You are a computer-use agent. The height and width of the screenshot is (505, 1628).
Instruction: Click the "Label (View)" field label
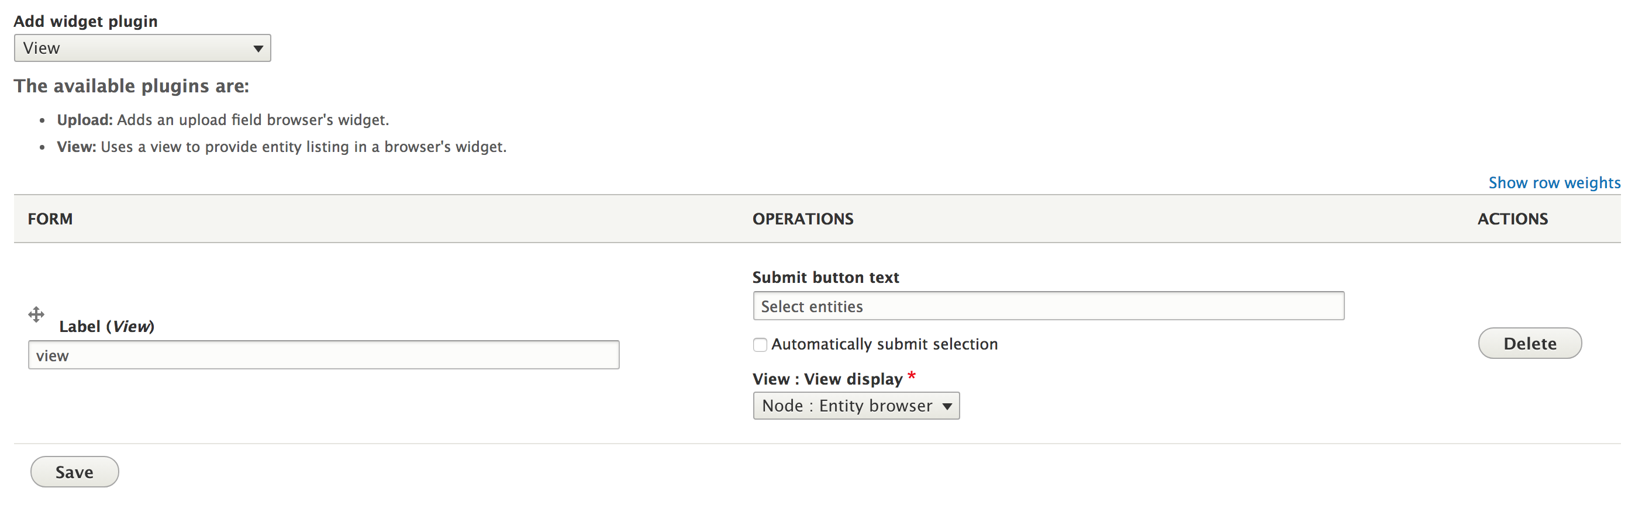[x=106, y=327]
